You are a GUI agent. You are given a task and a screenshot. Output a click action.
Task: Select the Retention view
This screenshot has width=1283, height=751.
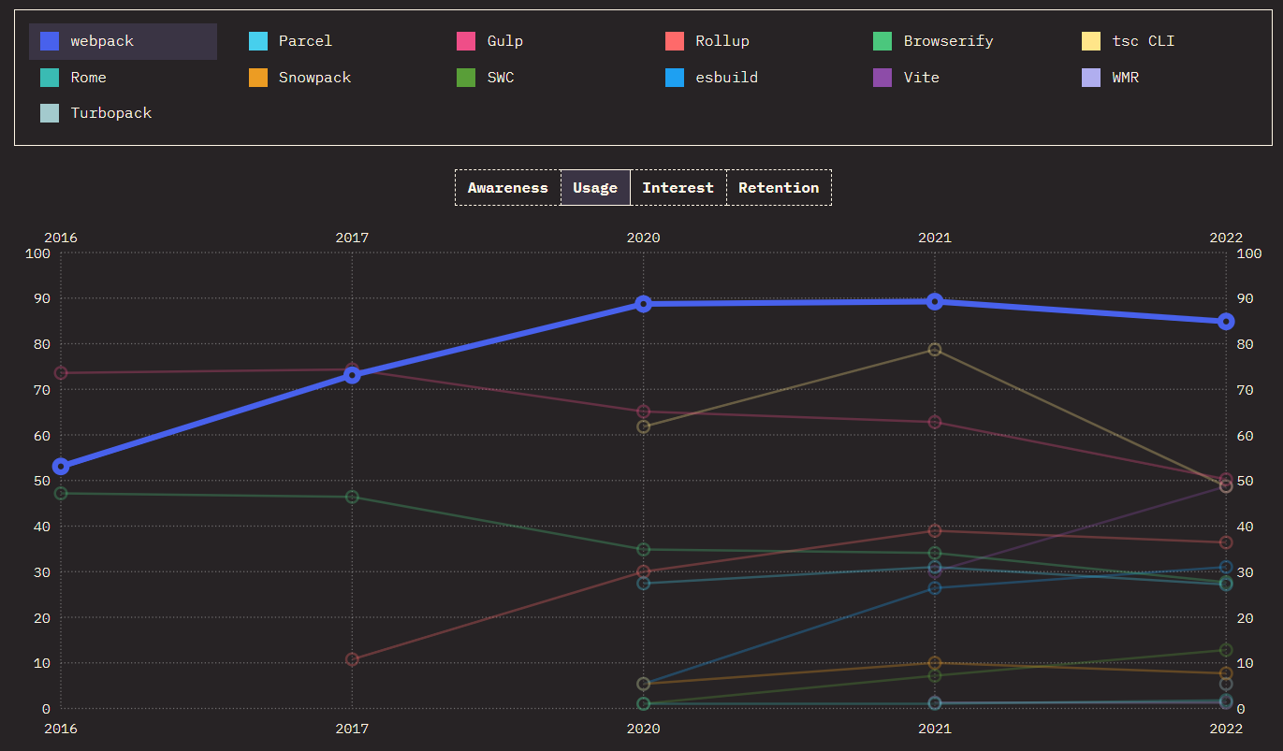779,187
